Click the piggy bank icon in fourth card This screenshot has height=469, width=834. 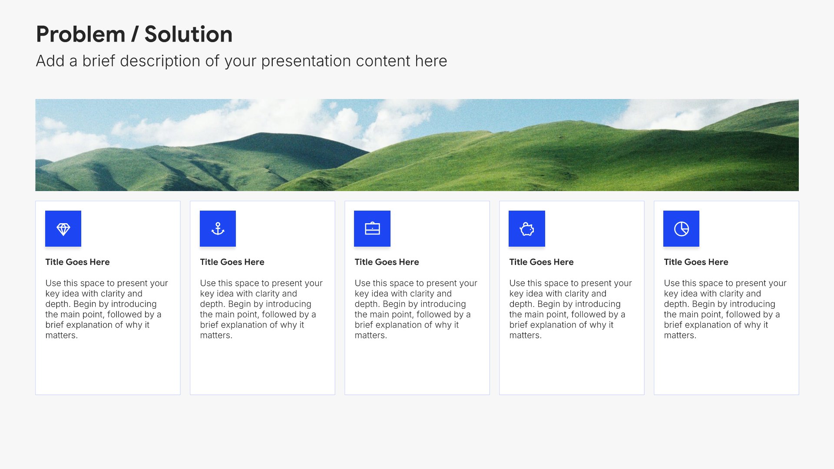[x=527, y=229]
